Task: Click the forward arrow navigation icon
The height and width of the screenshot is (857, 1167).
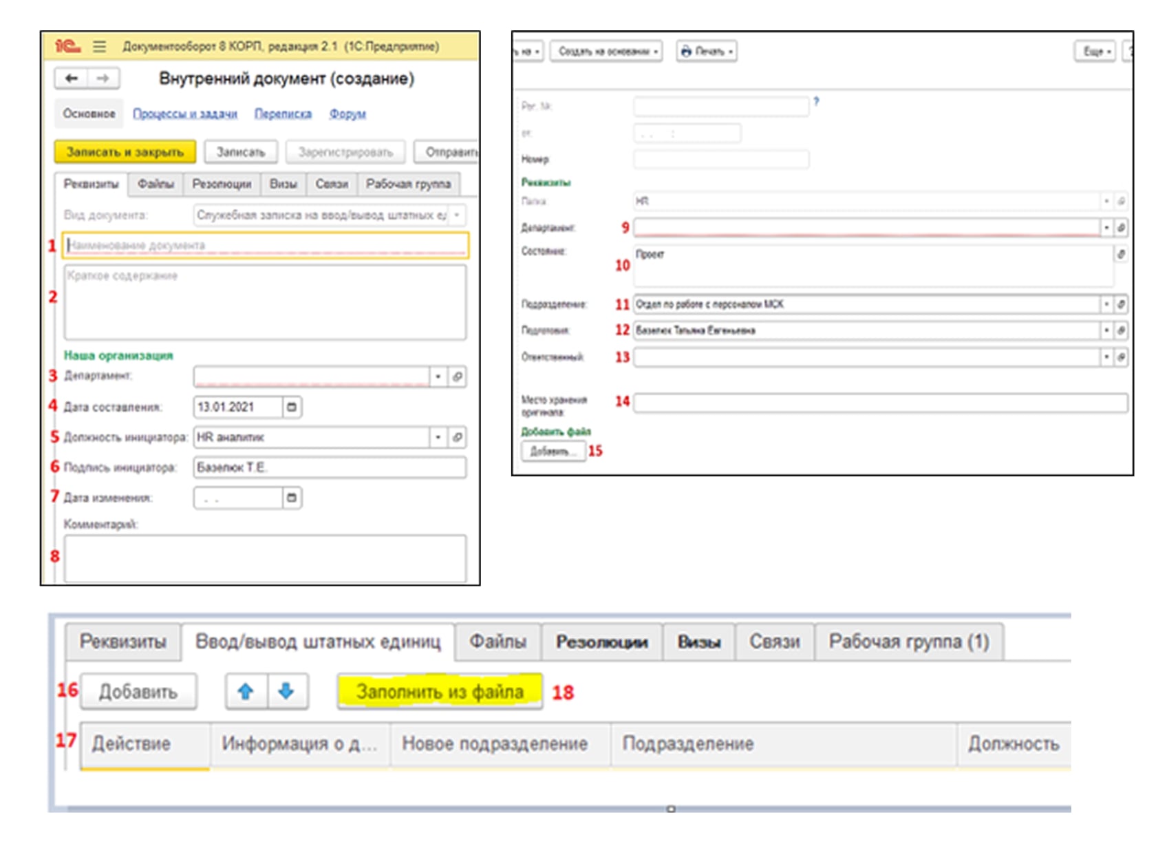Action: coord(103,78)
